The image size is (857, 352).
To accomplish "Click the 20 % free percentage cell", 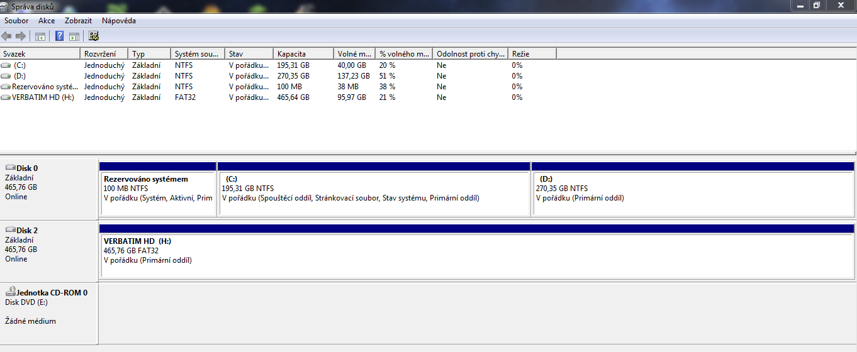I will (387, 65).
